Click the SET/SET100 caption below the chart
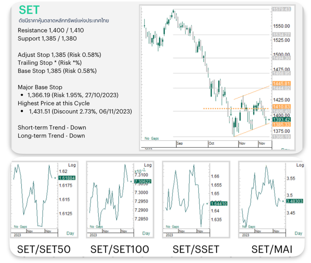 coord(120,249)
